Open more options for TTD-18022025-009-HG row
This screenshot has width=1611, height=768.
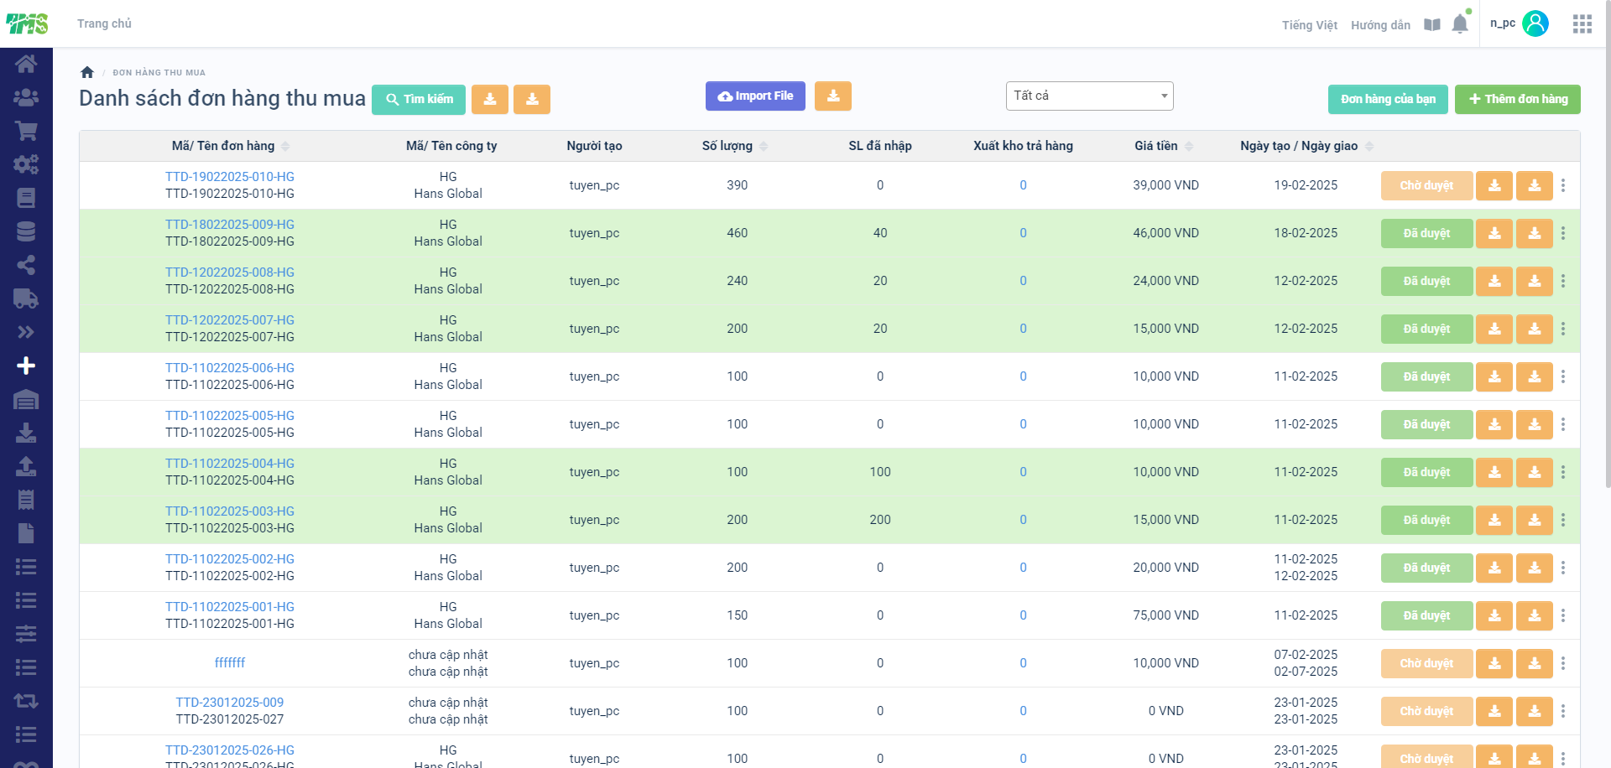(x=1563, y=233)
